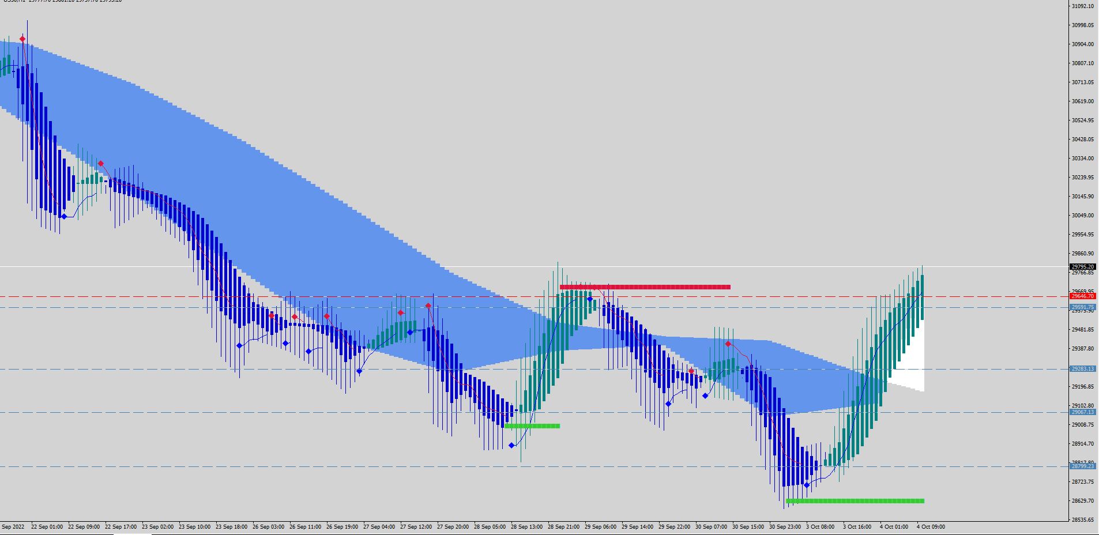Click the 30713.05 price axis label

(1082, 82)
